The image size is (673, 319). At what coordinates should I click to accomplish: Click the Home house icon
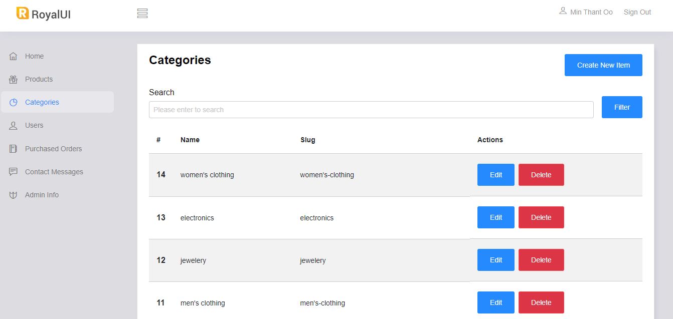point(14,56)
